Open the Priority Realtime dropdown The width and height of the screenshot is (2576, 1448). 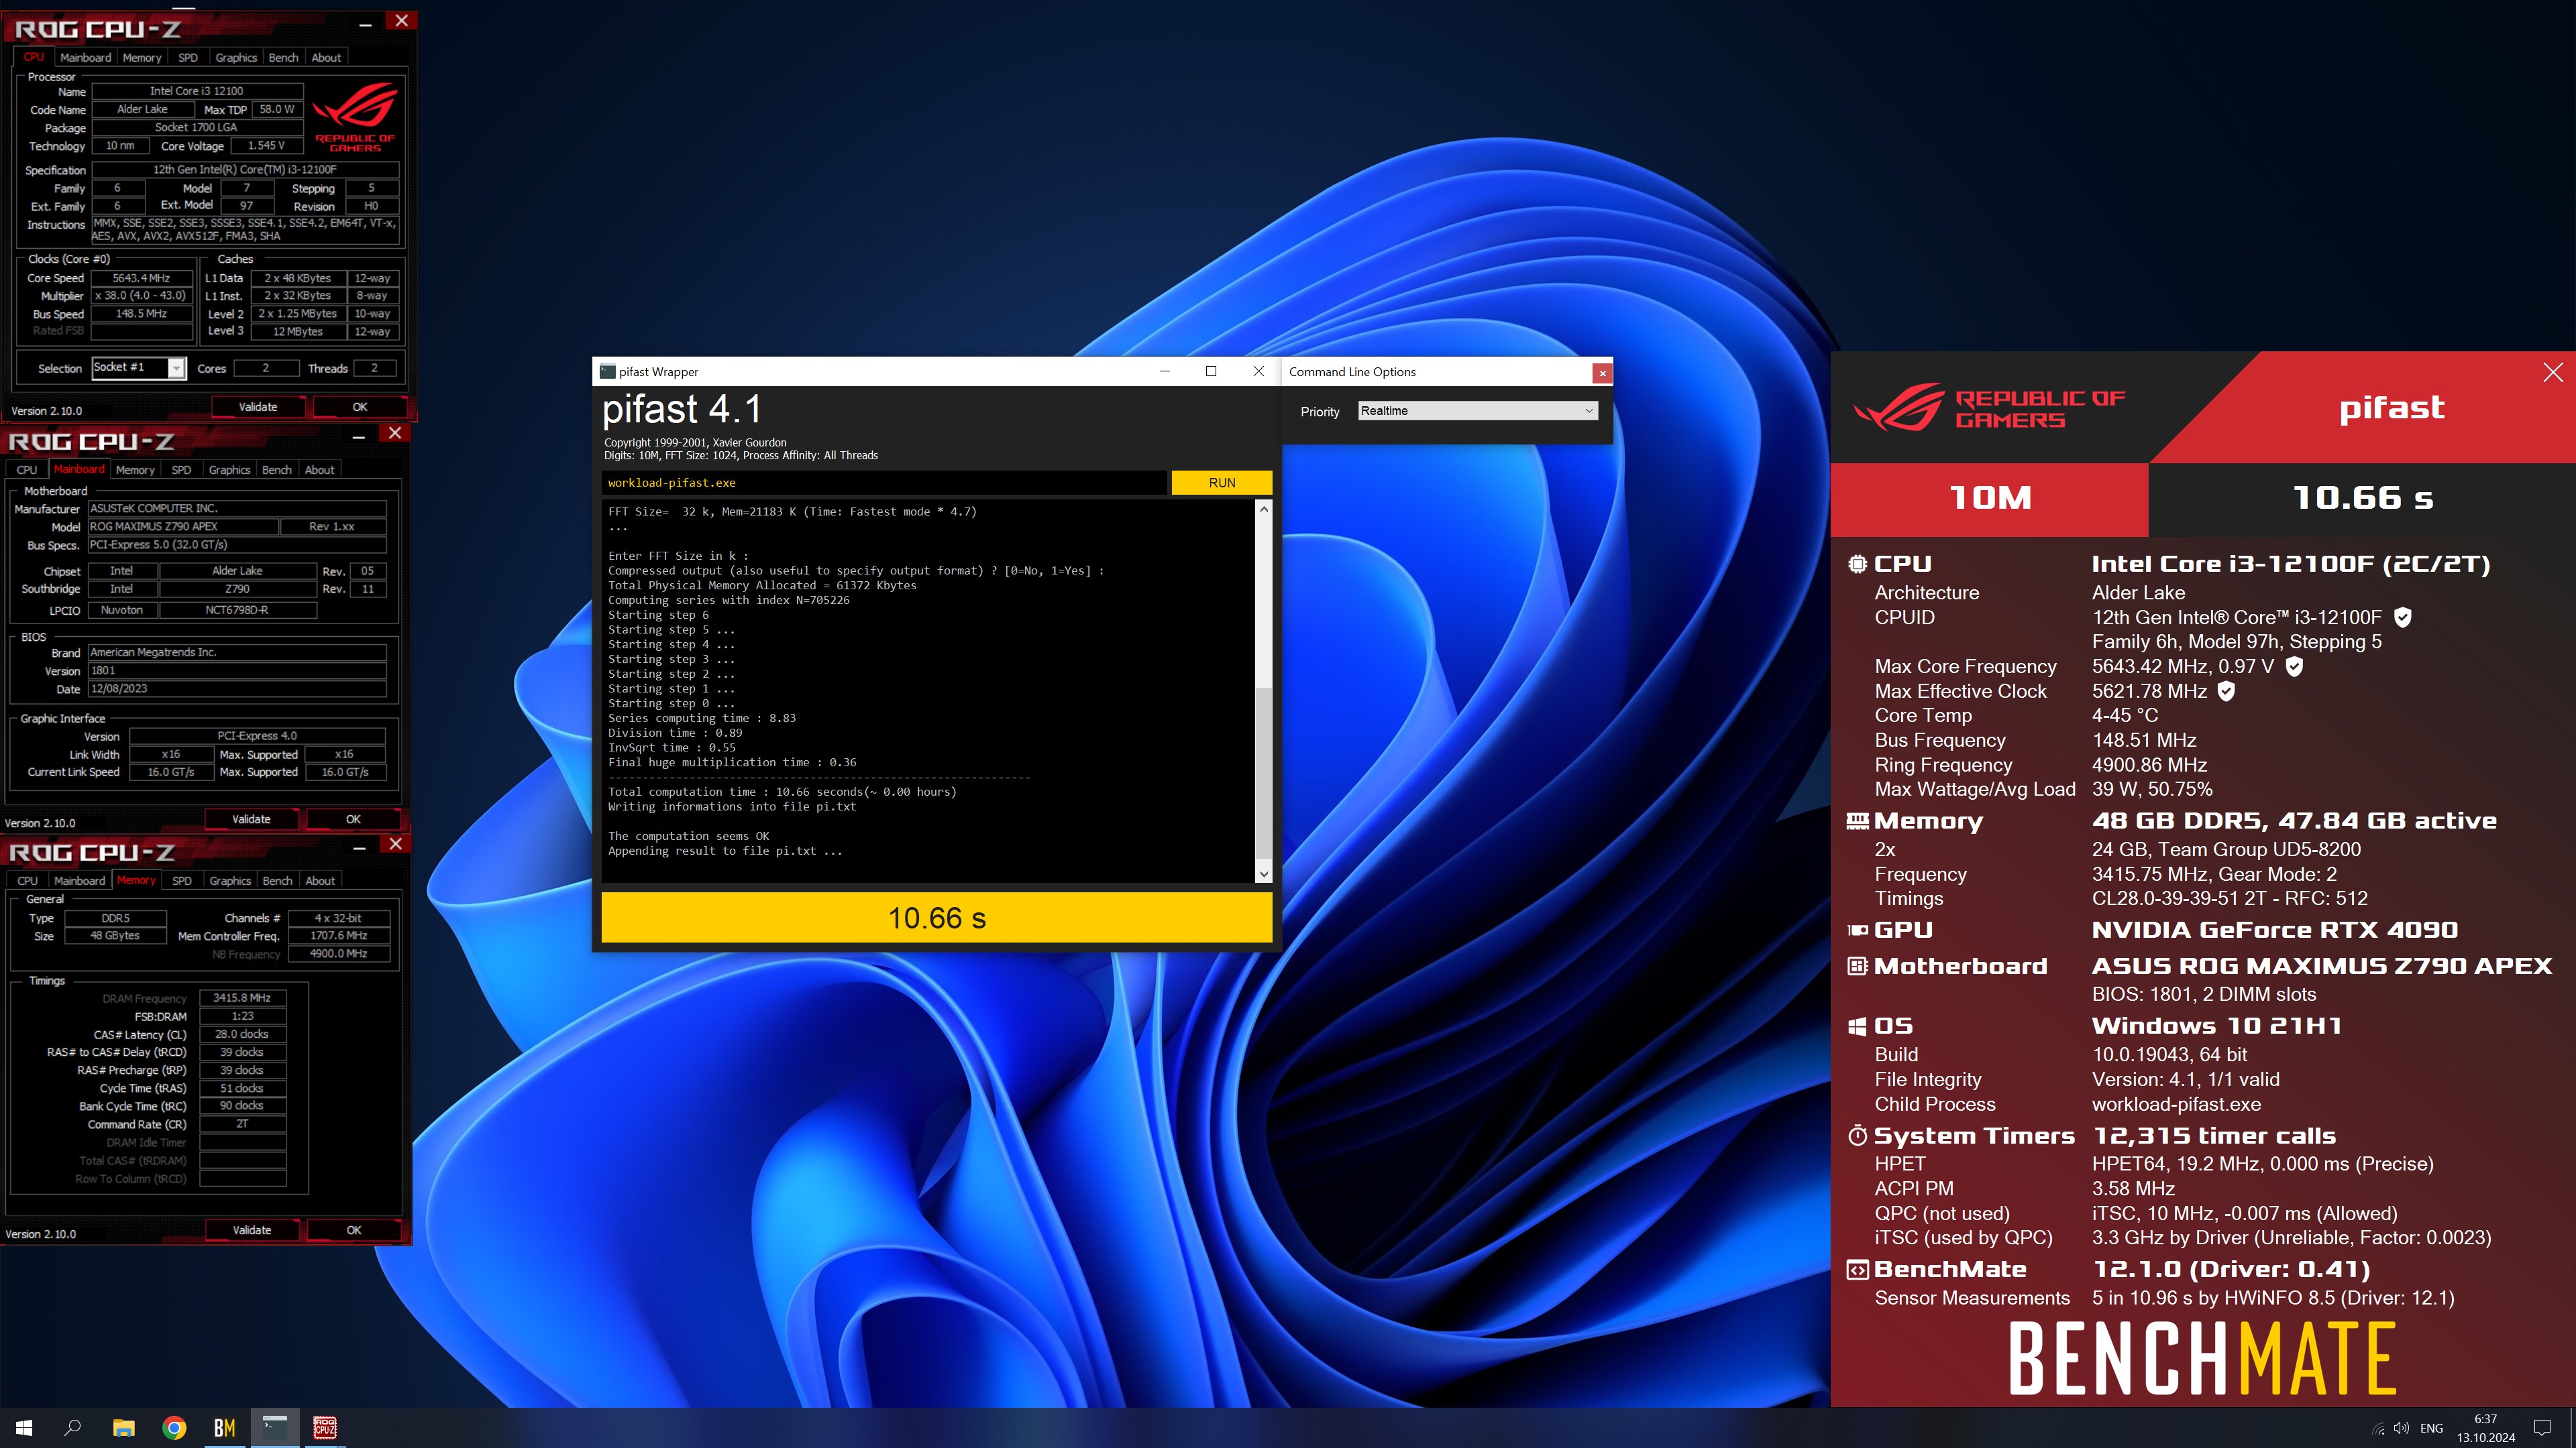point(1478,411)
